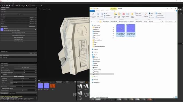This screenshot has width=183, height=102.
Task: Adjust AO Intensity slider
Action: tap(22, 78)
